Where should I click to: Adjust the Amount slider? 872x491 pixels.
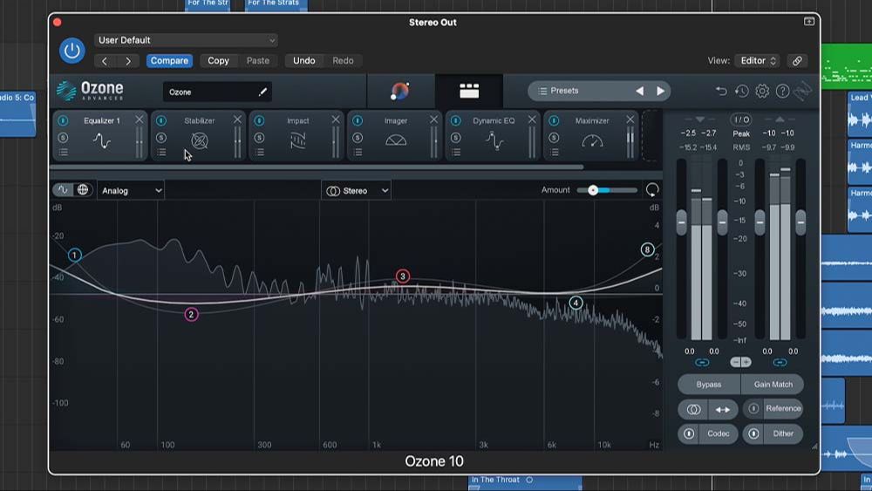[x=593, y=190]
